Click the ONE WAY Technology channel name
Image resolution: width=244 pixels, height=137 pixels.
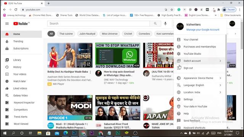click(116, 80)
